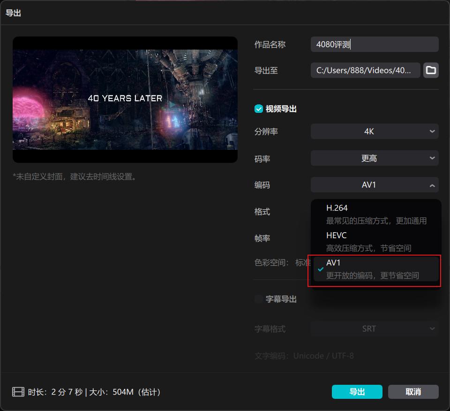
Task: Click the 作品名称 field containing 4080评测
Action: click(375, 44)
